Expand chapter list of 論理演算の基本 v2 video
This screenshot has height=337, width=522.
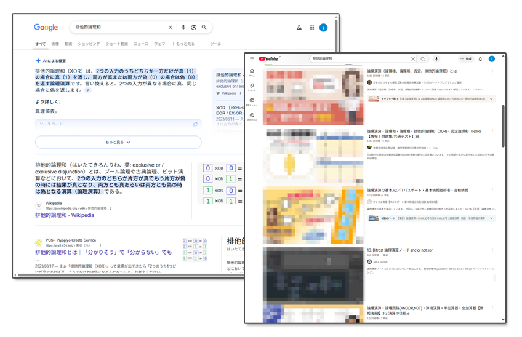click(491, 218)
